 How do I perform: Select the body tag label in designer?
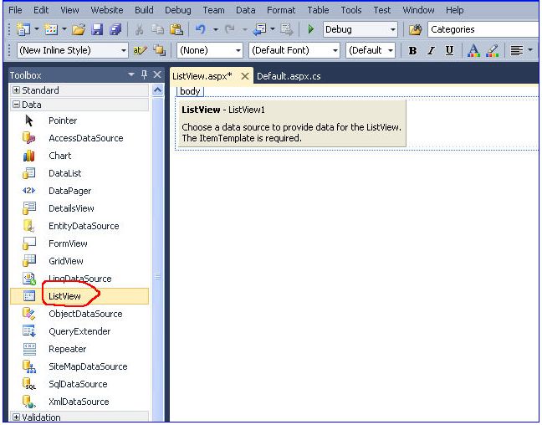[190, 91]
